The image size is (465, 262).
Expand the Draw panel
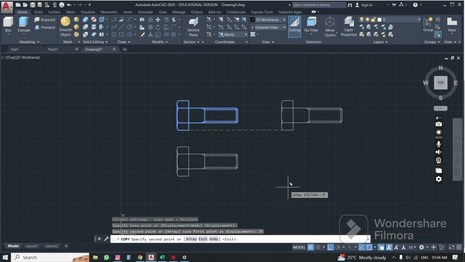[x=124, y=42]
